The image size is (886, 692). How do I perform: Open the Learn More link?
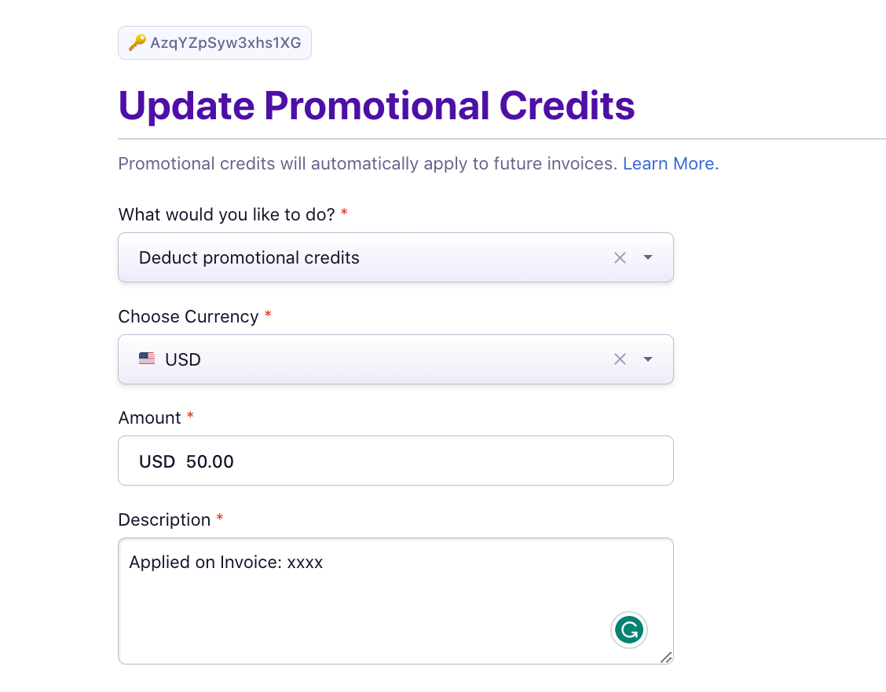(670, 164)
